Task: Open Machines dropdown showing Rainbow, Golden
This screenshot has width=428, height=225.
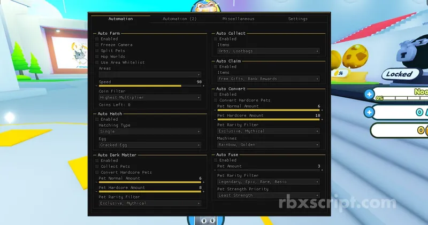Action: (x=269, y=145)
